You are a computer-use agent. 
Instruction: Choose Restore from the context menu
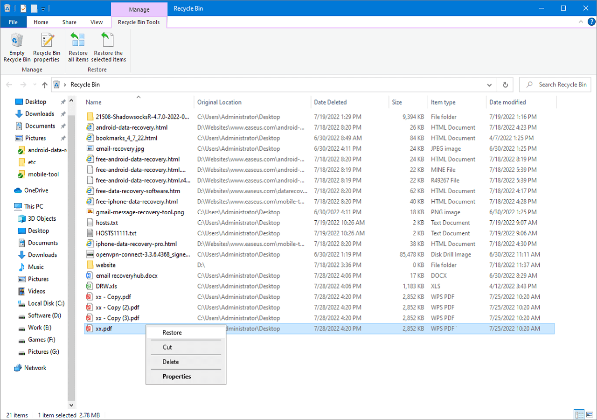[x=172, y=333]
